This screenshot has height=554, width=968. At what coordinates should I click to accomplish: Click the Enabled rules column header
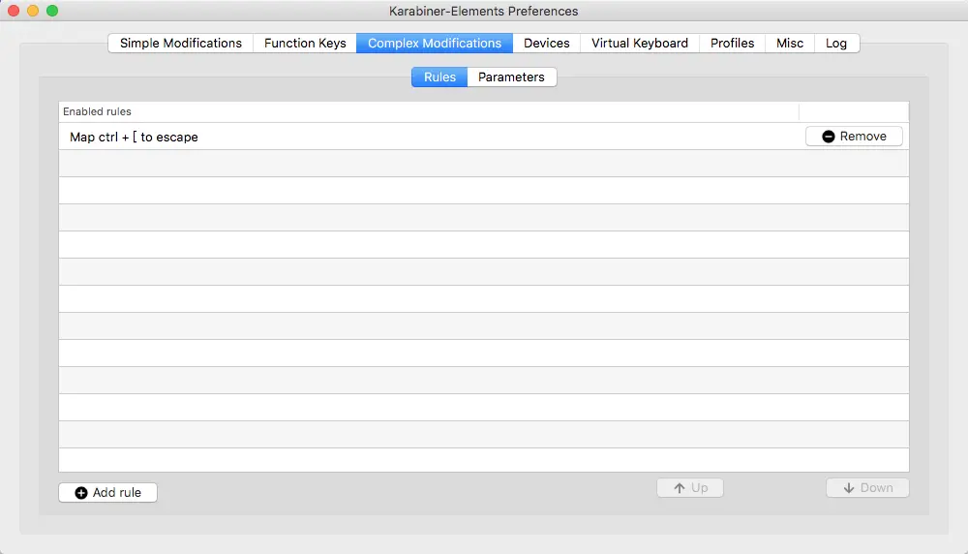429,111
